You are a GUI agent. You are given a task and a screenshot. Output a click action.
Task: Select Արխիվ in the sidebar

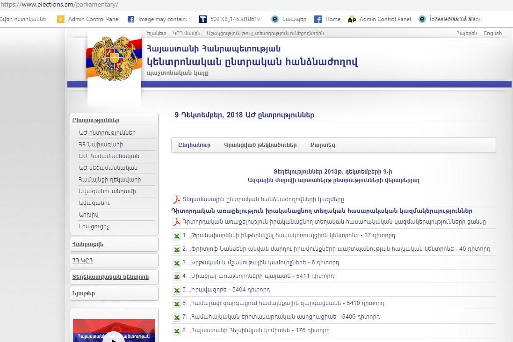pyautogui.click(x=88, y=215)
